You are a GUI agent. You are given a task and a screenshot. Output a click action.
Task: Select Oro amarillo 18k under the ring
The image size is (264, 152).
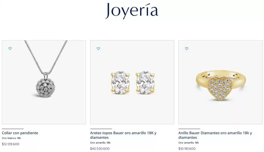[189, 143]
